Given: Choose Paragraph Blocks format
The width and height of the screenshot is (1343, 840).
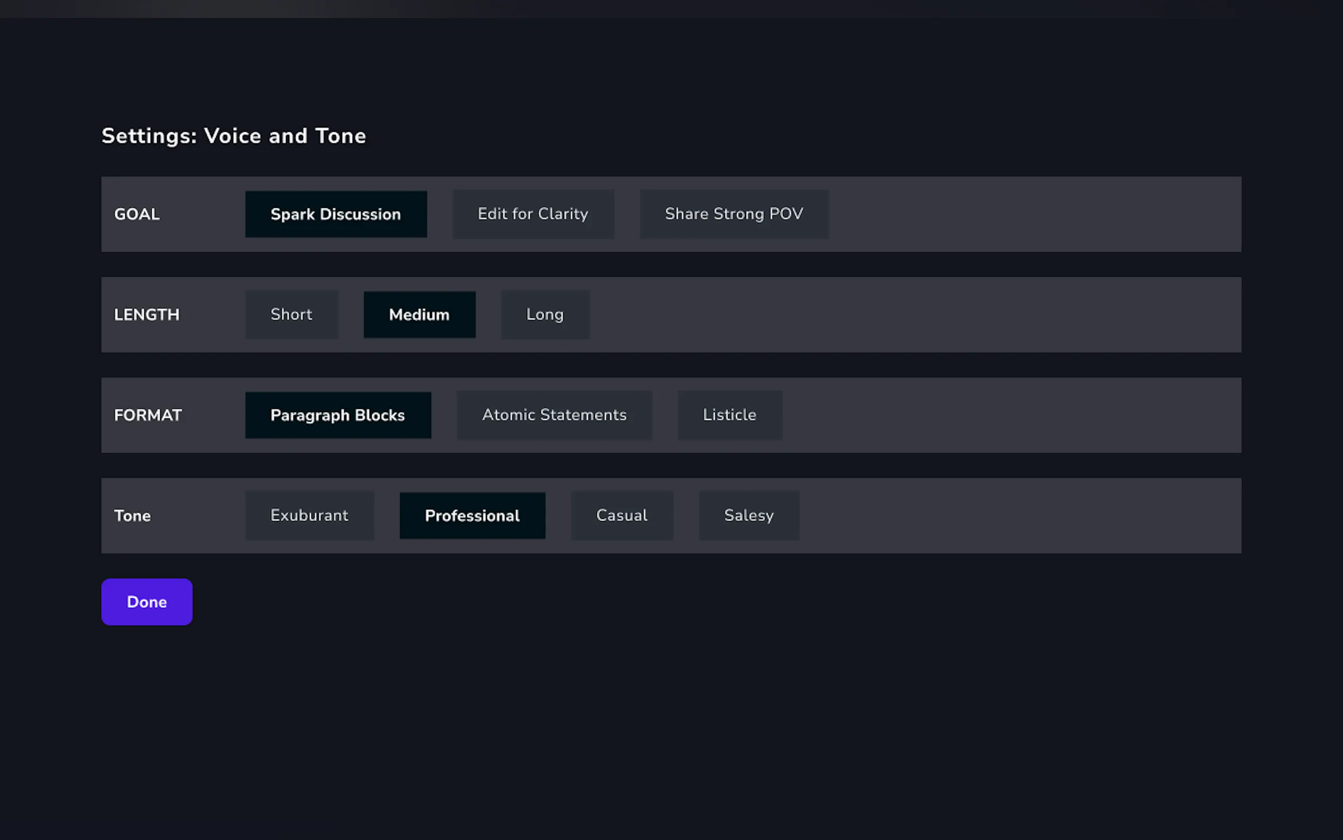Looking at the screenshot, I should click(x=337, y=415).
